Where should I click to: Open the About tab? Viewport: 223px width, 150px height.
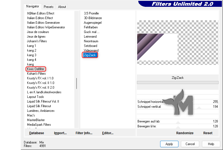pos(62,7)
